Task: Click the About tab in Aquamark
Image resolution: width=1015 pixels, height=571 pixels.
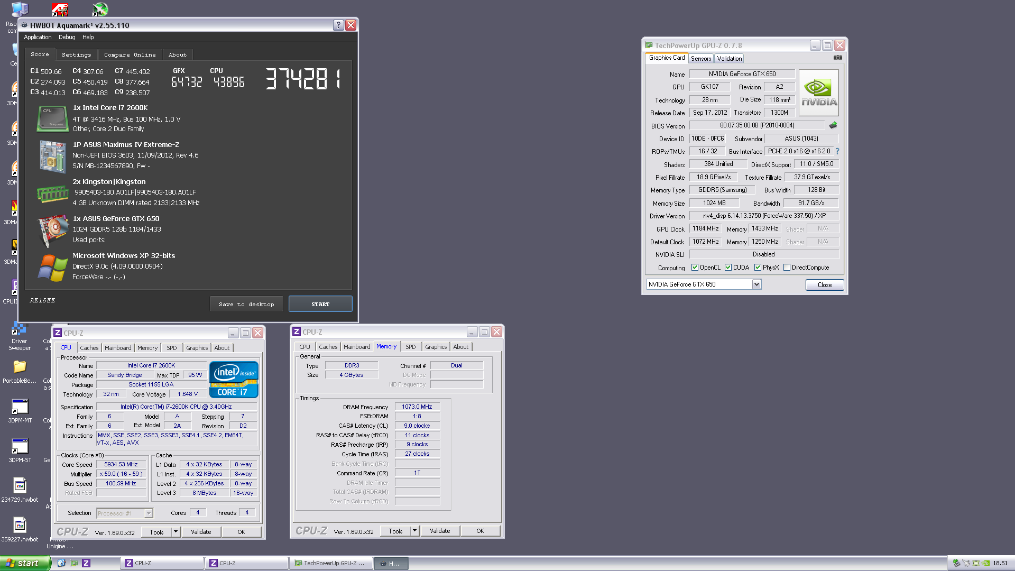Action: click(x=178, y=54)
